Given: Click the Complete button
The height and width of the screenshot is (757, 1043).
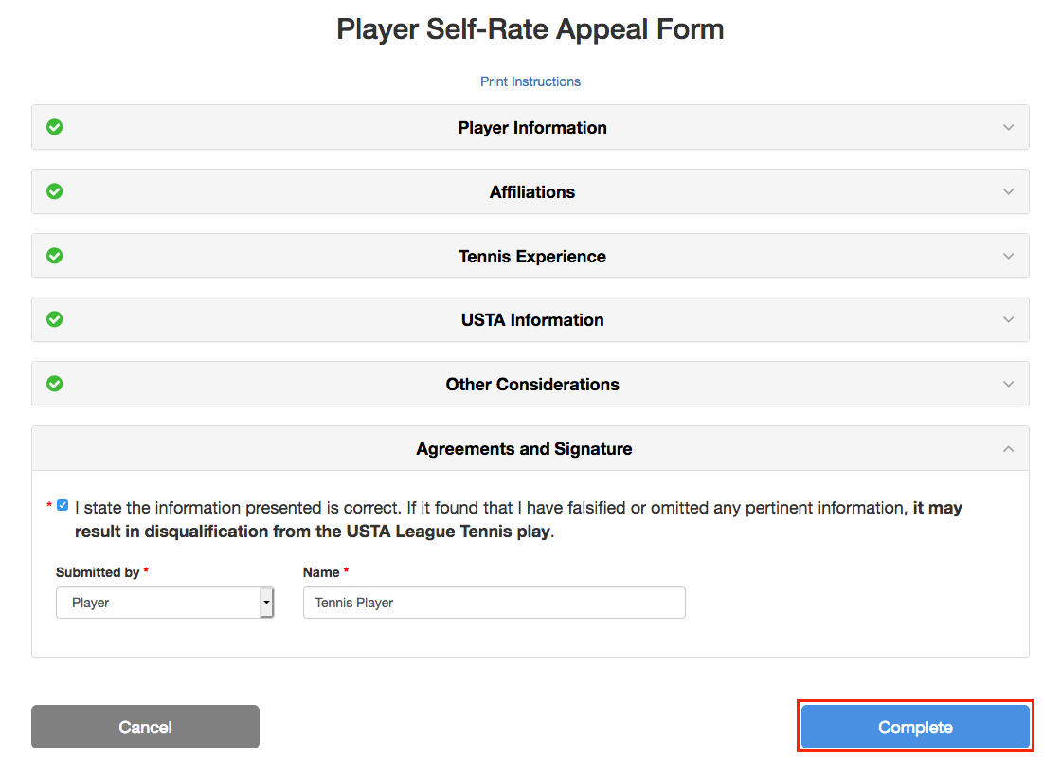Looking at the screenshot, I should point(914,728).
